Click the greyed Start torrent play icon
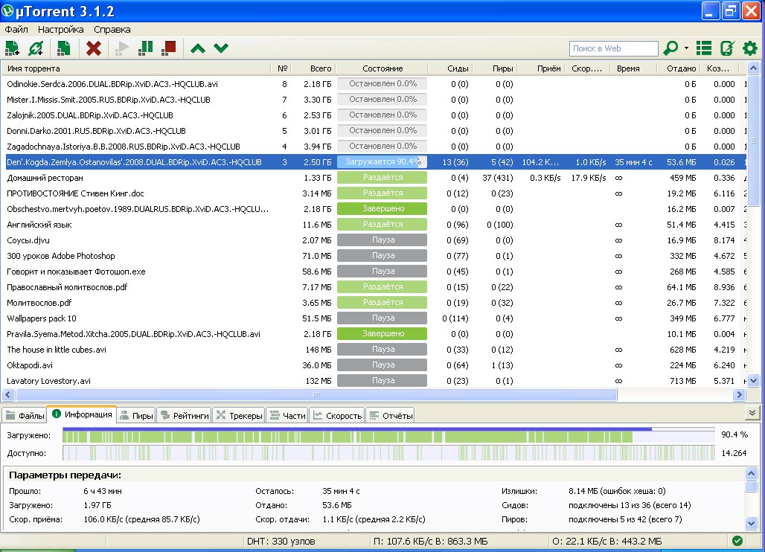 tap(122, 48)
